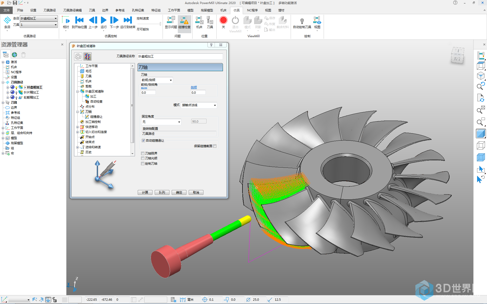This screenshot has width=487, height=304.
Task: Select 碰撞避让 in the dialog tree
Action: [96, 117]
